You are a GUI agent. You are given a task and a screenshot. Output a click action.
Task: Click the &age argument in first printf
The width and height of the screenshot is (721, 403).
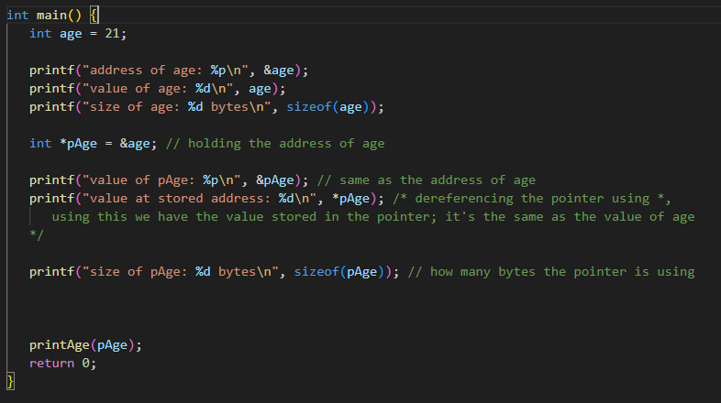click(x=279, y=71)
